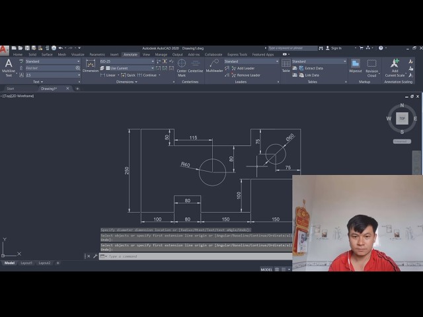The width and height of the screenshot is (423, 317).
Task: Click the add layout plus button
Action: click(x=58, y=263)
